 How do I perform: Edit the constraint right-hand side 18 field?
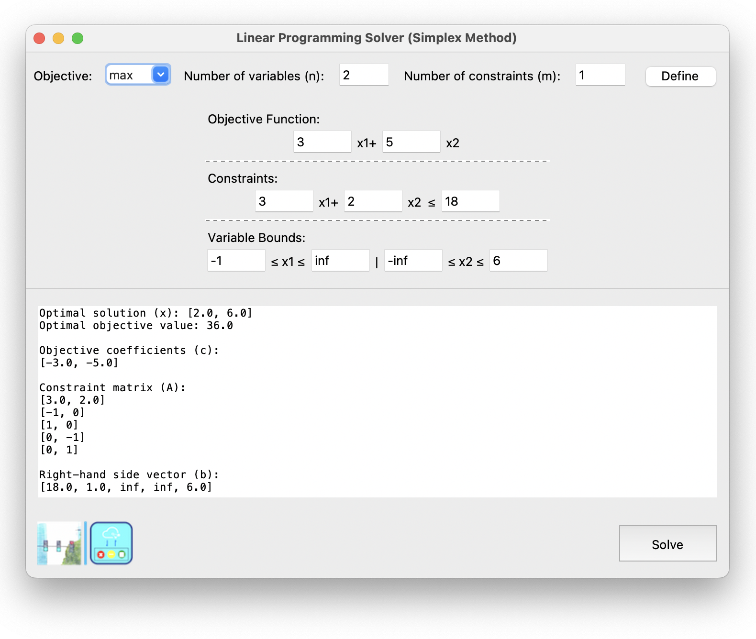click(x=470, y=201)
